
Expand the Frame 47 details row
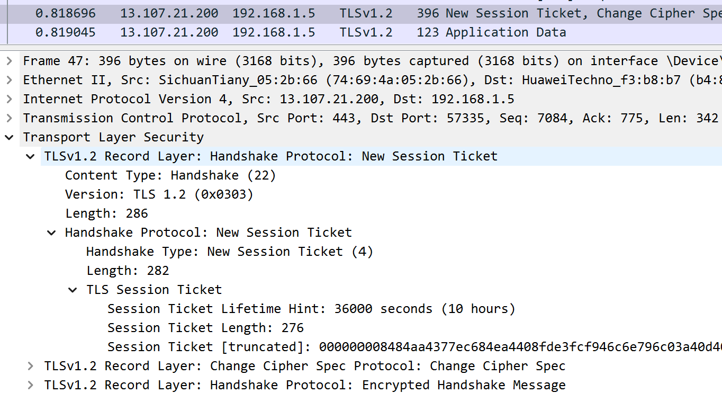[x=9, y=61]
